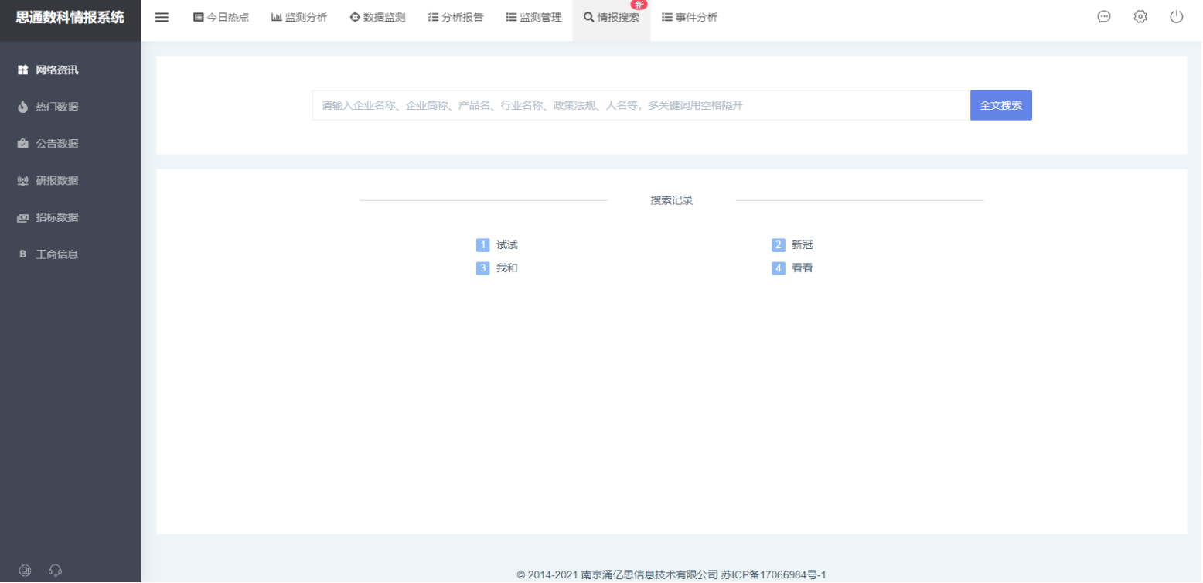This screenshot has height=583, width=1203.
Task: Select 公告数据 sidebar item
Action: tap(56, 144)
